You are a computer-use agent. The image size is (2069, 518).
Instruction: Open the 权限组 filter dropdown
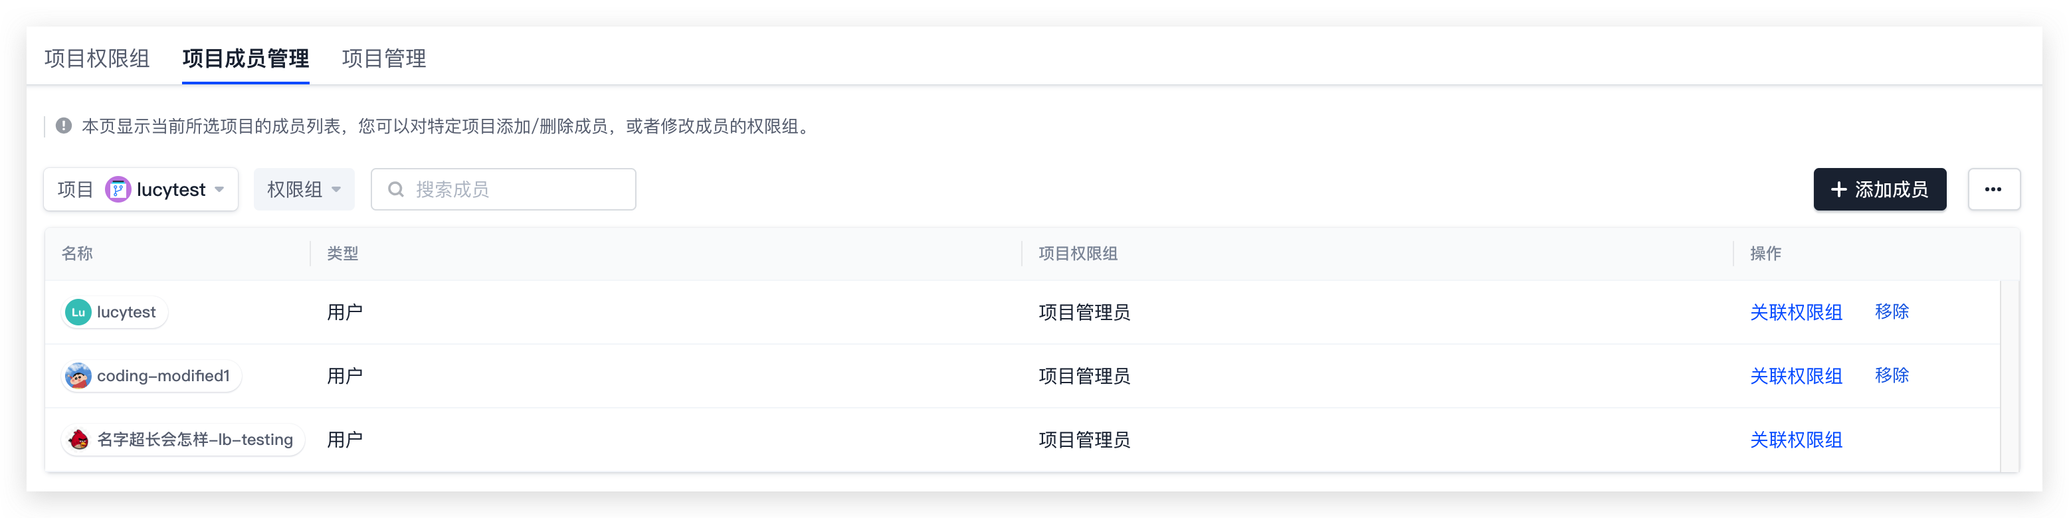pyautogui.click(x=304, y=189)
